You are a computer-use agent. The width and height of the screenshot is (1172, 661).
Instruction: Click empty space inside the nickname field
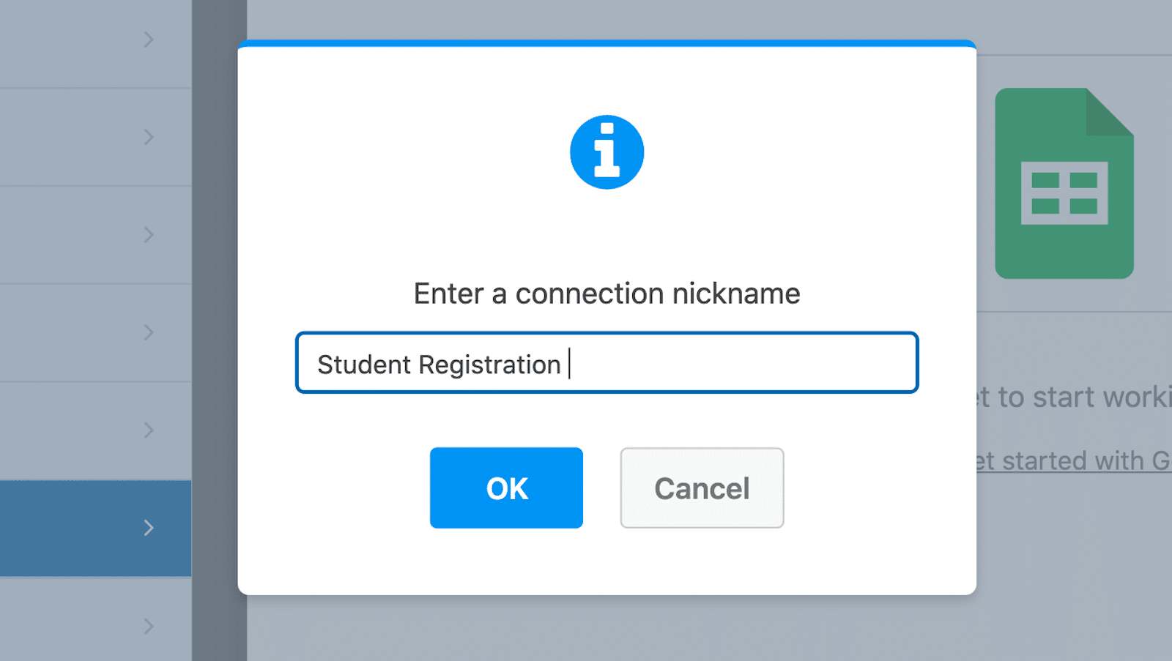[x=740, y=364]
